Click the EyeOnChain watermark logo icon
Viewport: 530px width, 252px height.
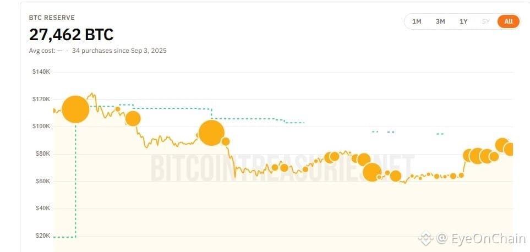(x=425, y=238)
